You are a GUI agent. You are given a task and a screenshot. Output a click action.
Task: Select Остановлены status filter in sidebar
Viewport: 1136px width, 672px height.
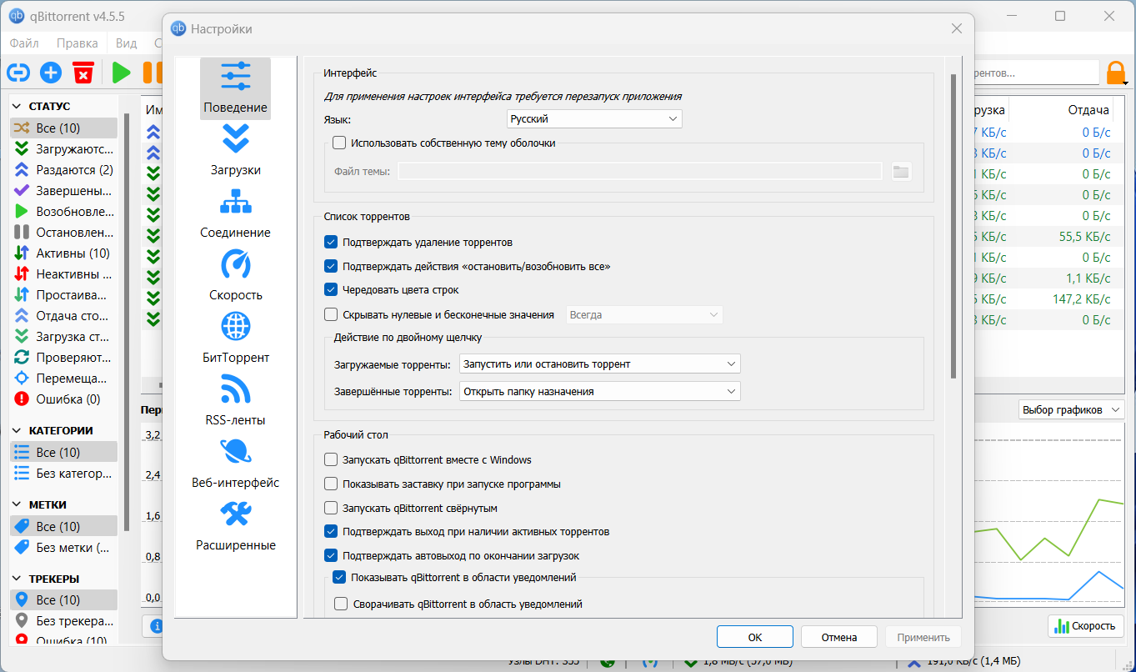pos(64,232)
